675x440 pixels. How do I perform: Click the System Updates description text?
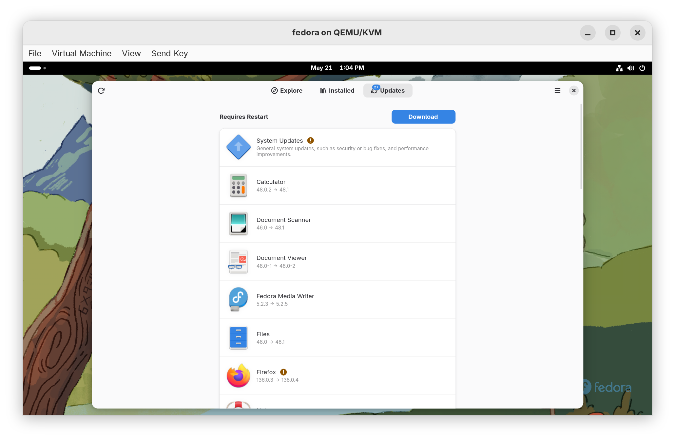(x=342, y=152)
